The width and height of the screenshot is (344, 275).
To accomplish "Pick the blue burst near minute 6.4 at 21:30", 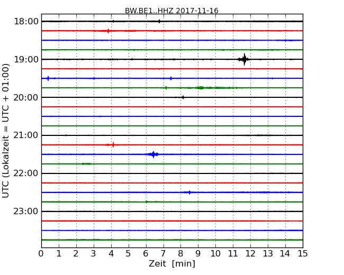I will (x=153, y=154).
